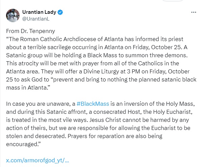
Task: Click the text "Friday, October 25. A"
Action: coord(160,47)
